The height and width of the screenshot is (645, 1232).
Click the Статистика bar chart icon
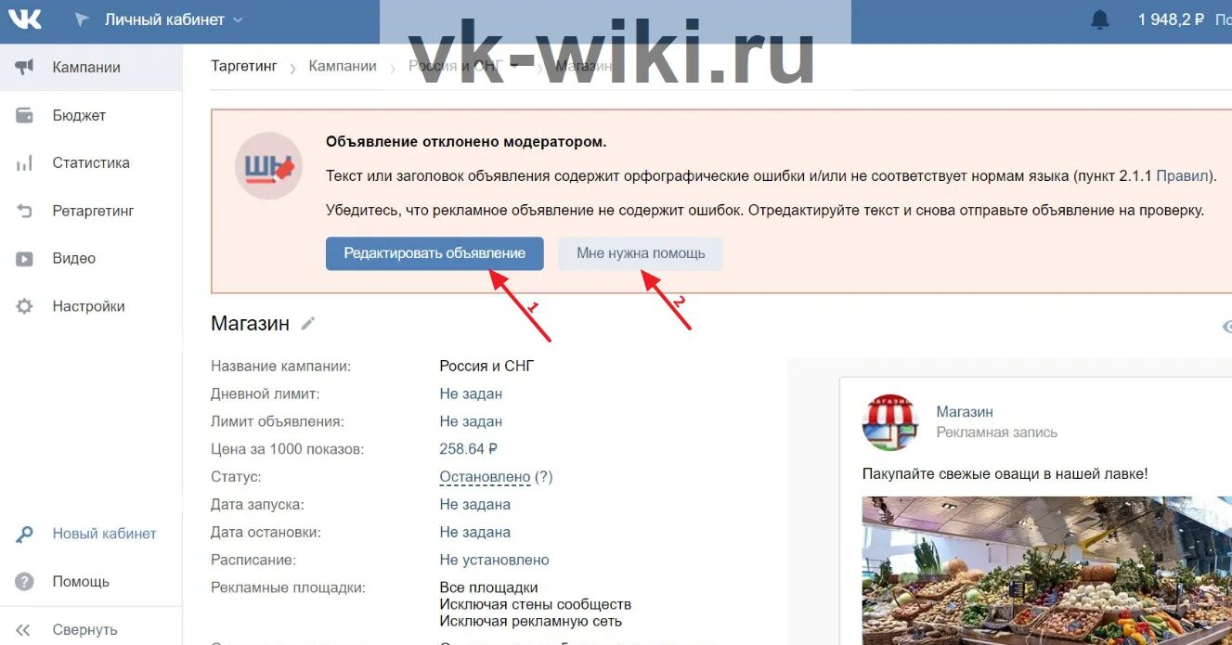tap(25, 163)
